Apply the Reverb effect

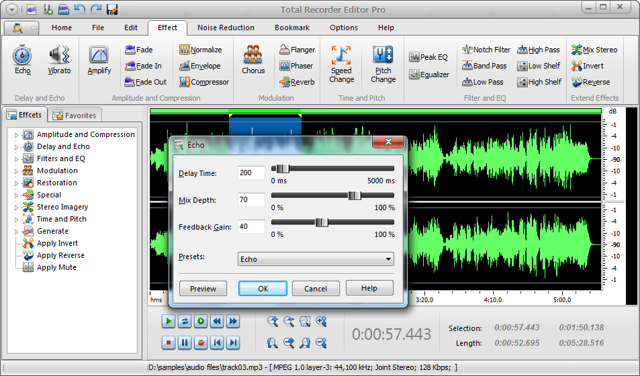(x=297, y=82)
